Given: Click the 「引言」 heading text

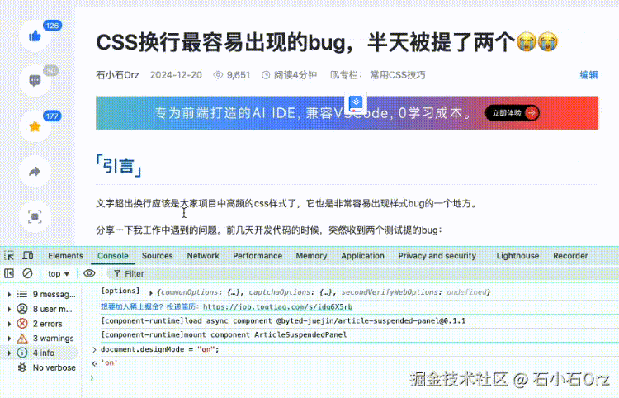Looking at the screenshot, I should point(118,166).
